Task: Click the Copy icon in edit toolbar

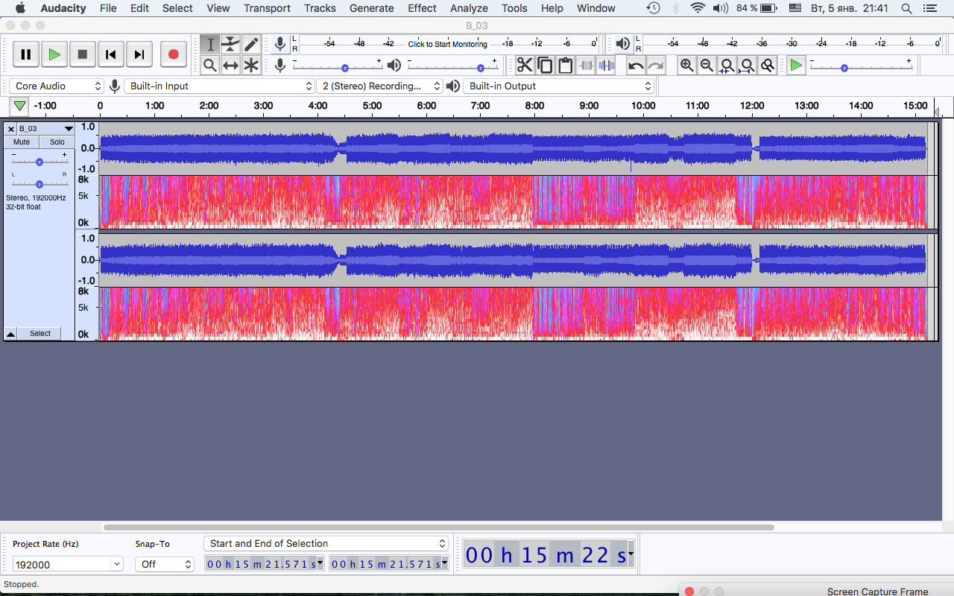Action: pos(545,66)
